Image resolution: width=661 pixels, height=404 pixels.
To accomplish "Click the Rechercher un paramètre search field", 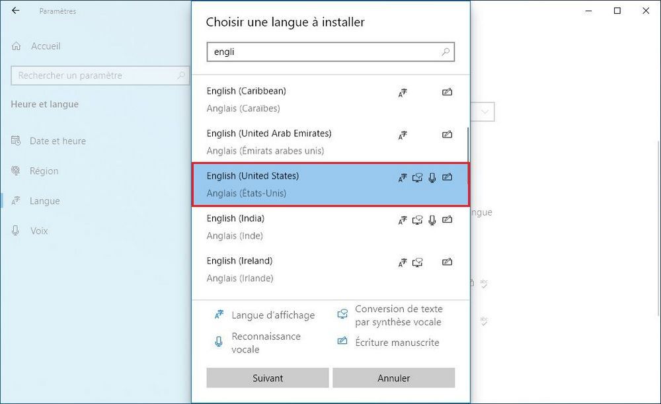I will click(x=93, y=75).
